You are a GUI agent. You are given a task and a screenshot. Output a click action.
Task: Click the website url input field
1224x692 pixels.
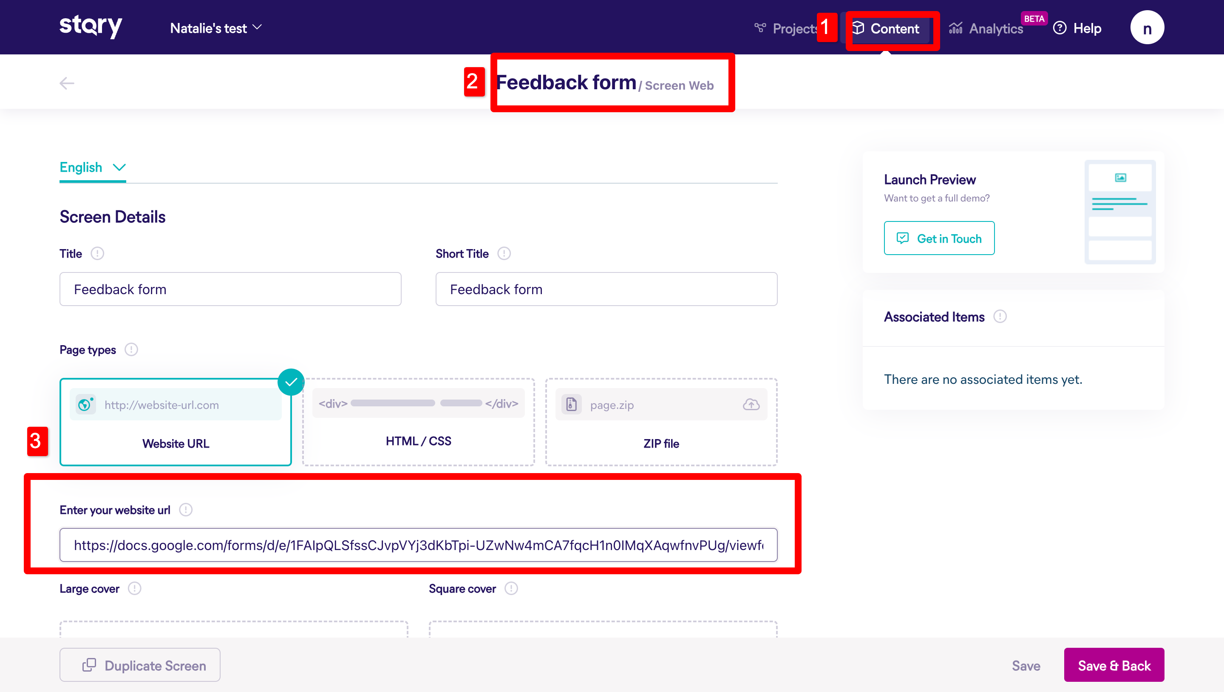click(418, 545)
